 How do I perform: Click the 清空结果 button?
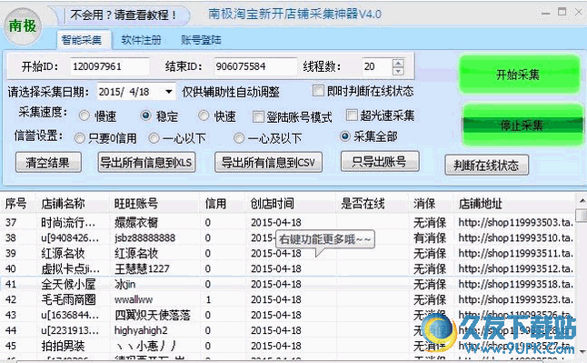[x=48, y=162]
